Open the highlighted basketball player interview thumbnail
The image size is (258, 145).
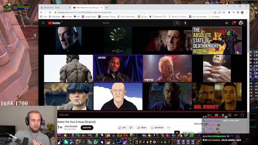click(x=118, y=68)
